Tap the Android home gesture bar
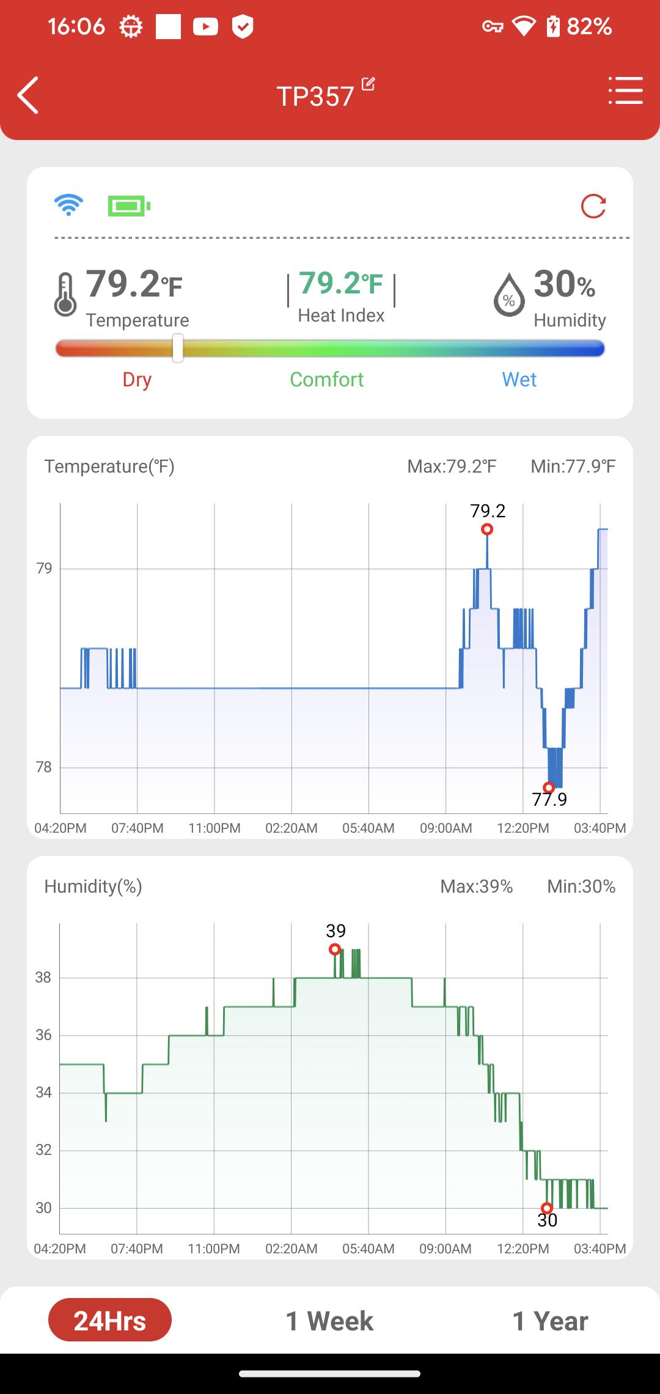This screenshot has height=1394, width=660. coord(330,1374)
